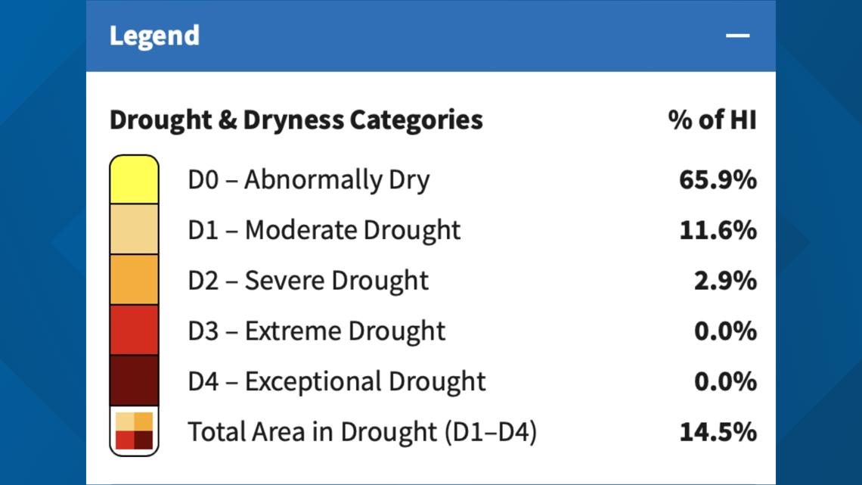
Task: Select the red D3 Extreme Drought swatch
Action: click(x=134, y=330)
